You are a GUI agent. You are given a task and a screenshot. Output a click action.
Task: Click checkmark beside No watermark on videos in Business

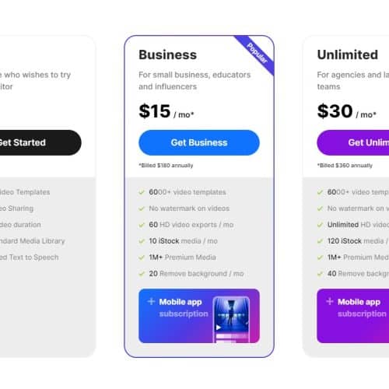click(x=142, y=209)
